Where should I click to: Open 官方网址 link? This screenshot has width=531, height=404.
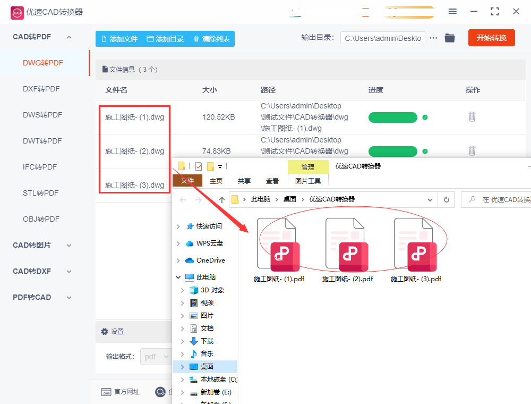pyautogui.click(x=120, y=392)
